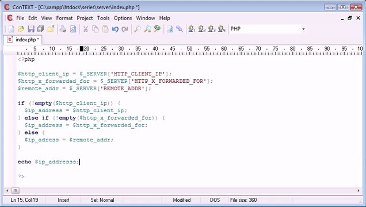Run user command 2
This screenshot has width=366, height=207.
point(201,29)
